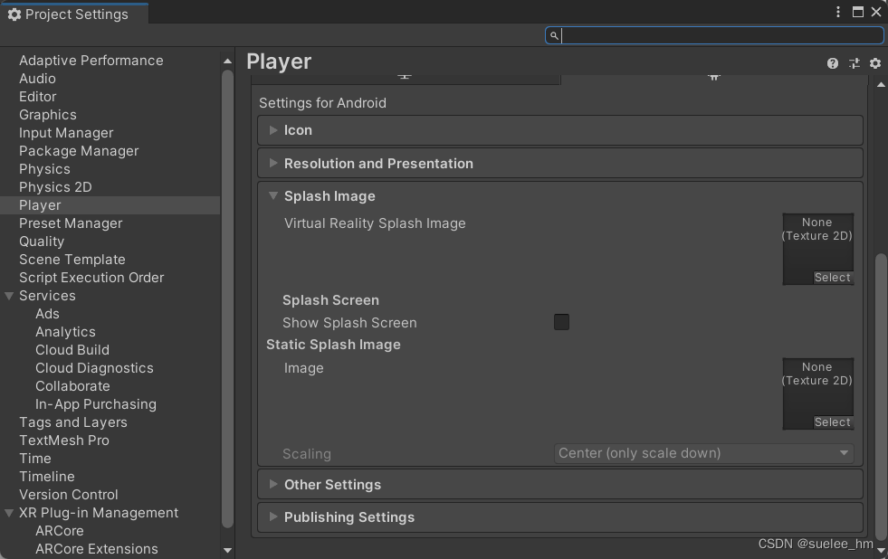
Task: Open the Audio settings category
Action: click(x=37, y=79)
